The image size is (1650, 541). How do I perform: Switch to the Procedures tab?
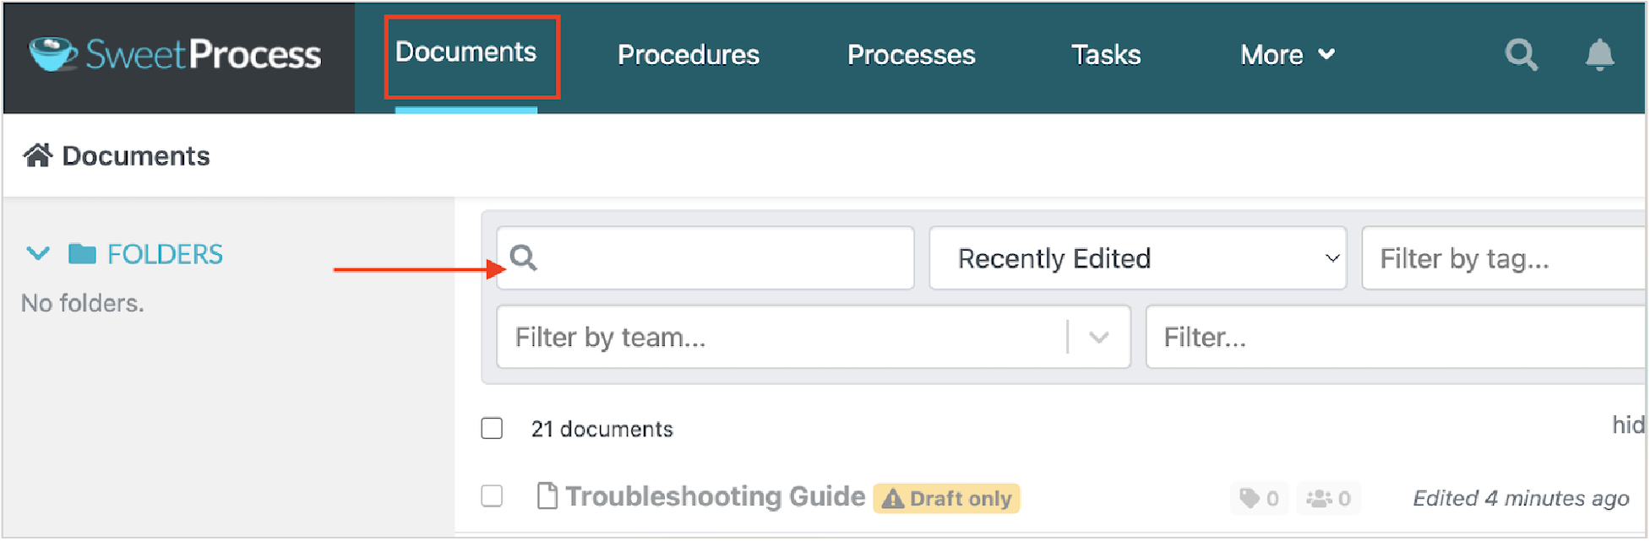point(688,55)
